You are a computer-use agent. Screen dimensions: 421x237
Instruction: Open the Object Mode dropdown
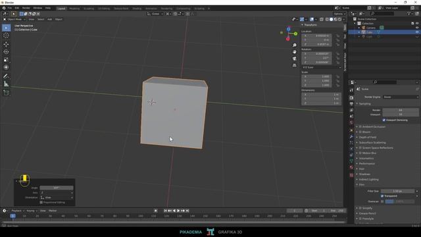point(14,19)
